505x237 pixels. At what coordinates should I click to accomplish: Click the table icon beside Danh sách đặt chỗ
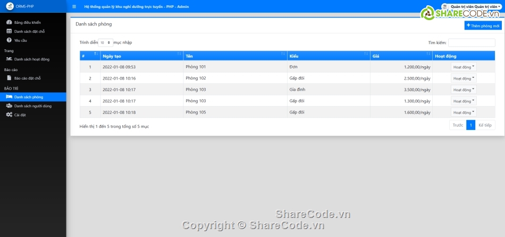pyautogui.click(x=9, y=31)
